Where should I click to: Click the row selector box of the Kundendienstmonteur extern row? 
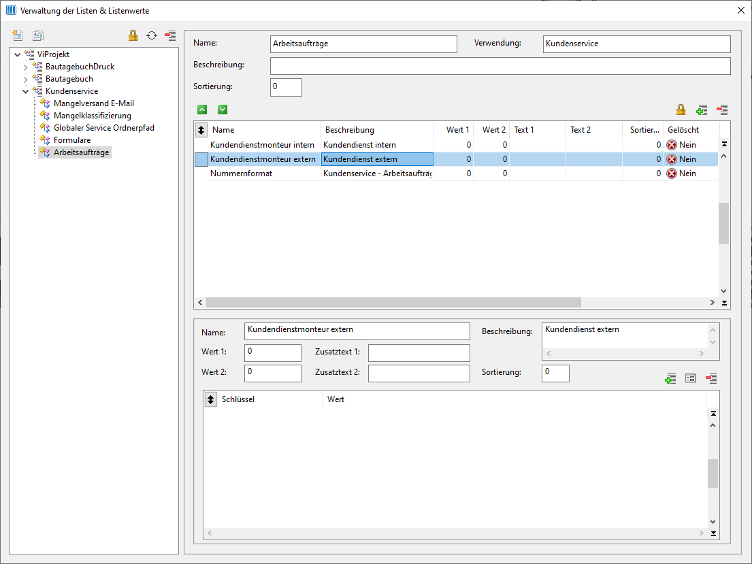coord(201,159)
